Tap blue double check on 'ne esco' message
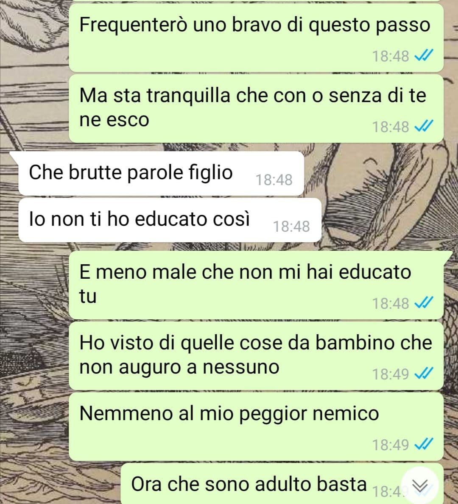 coord(424,126)
